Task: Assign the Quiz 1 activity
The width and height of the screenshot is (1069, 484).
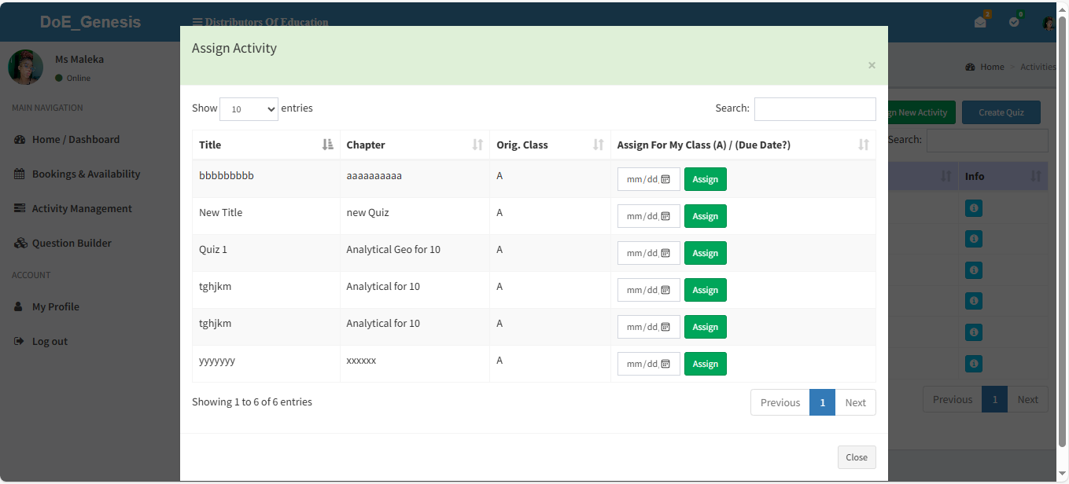Action: (705, 253)
